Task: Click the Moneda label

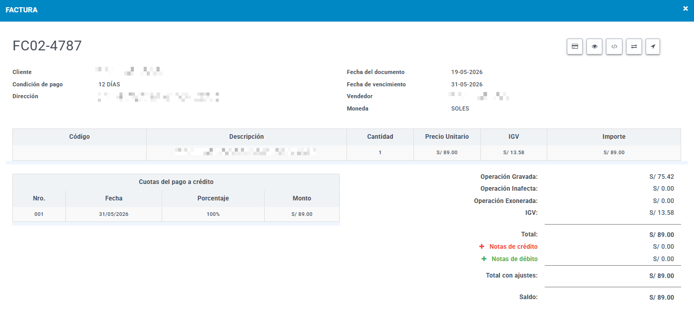Action: click(358, 109)
